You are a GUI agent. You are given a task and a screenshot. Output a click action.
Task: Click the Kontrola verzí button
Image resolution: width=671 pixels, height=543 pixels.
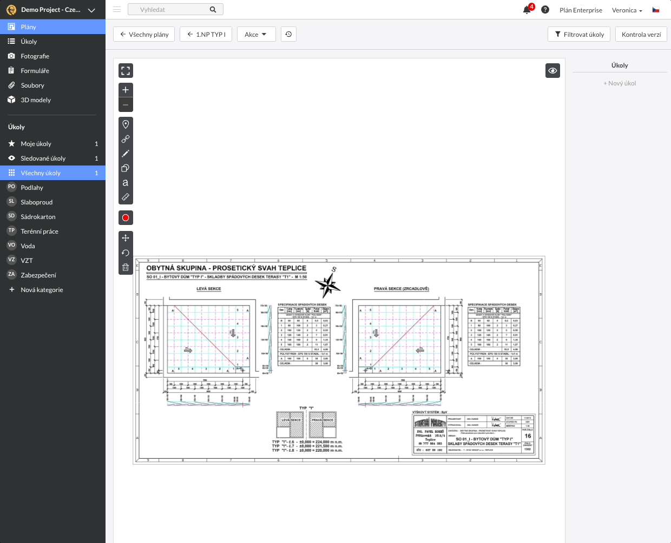[x=641, y=34]
